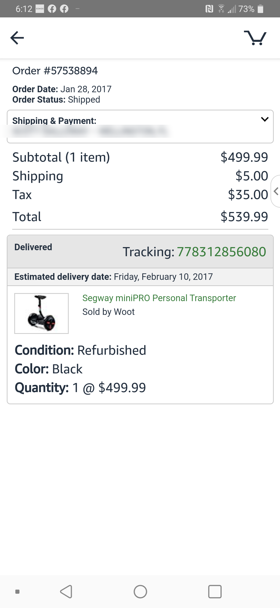Tap the small dot in navigation bar

[17, 592]
